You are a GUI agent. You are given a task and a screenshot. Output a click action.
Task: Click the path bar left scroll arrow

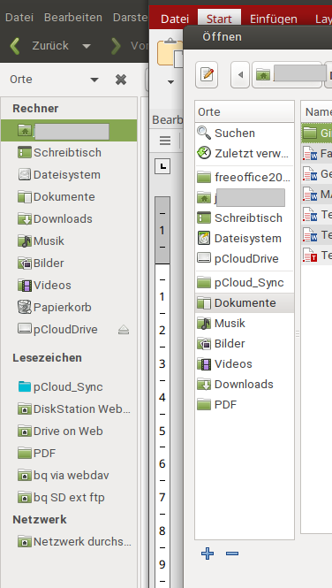pos(240,75)
